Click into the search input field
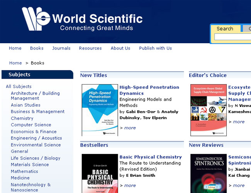 tap(232, 37)
